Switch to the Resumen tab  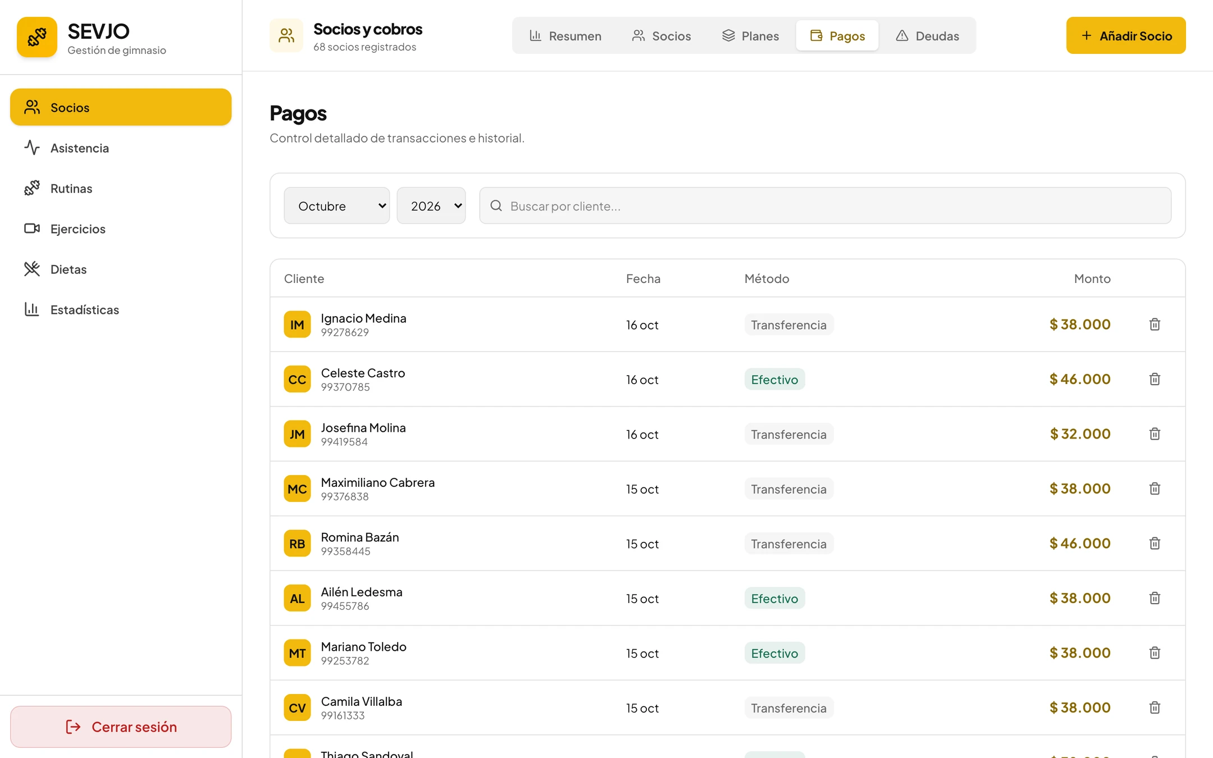[x=565, y=36]
